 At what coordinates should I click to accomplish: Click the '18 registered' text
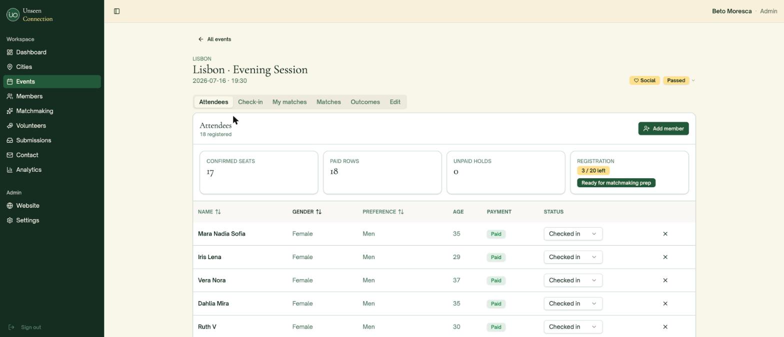pyautogui.click(x=215, y=134)
